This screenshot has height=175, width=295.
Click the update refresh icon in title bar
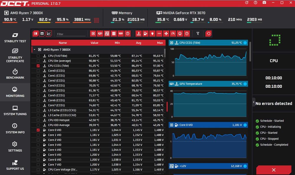247,3
